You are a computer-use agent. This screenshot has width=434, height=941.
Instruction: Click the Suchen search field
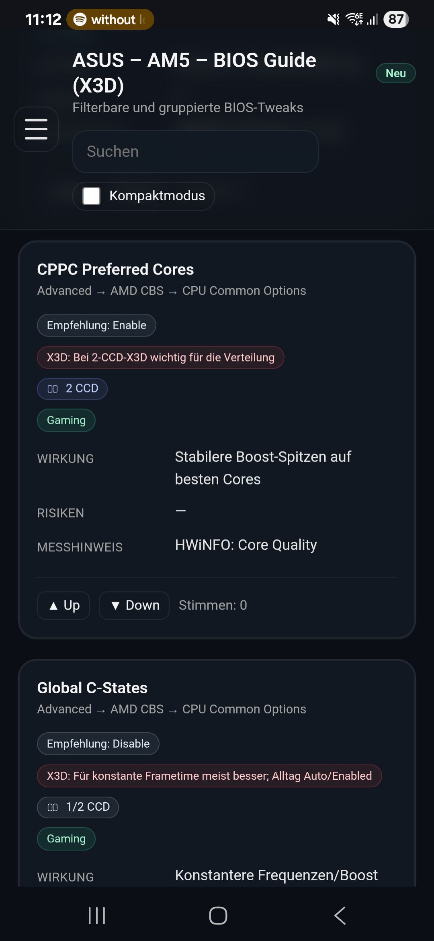195,152
